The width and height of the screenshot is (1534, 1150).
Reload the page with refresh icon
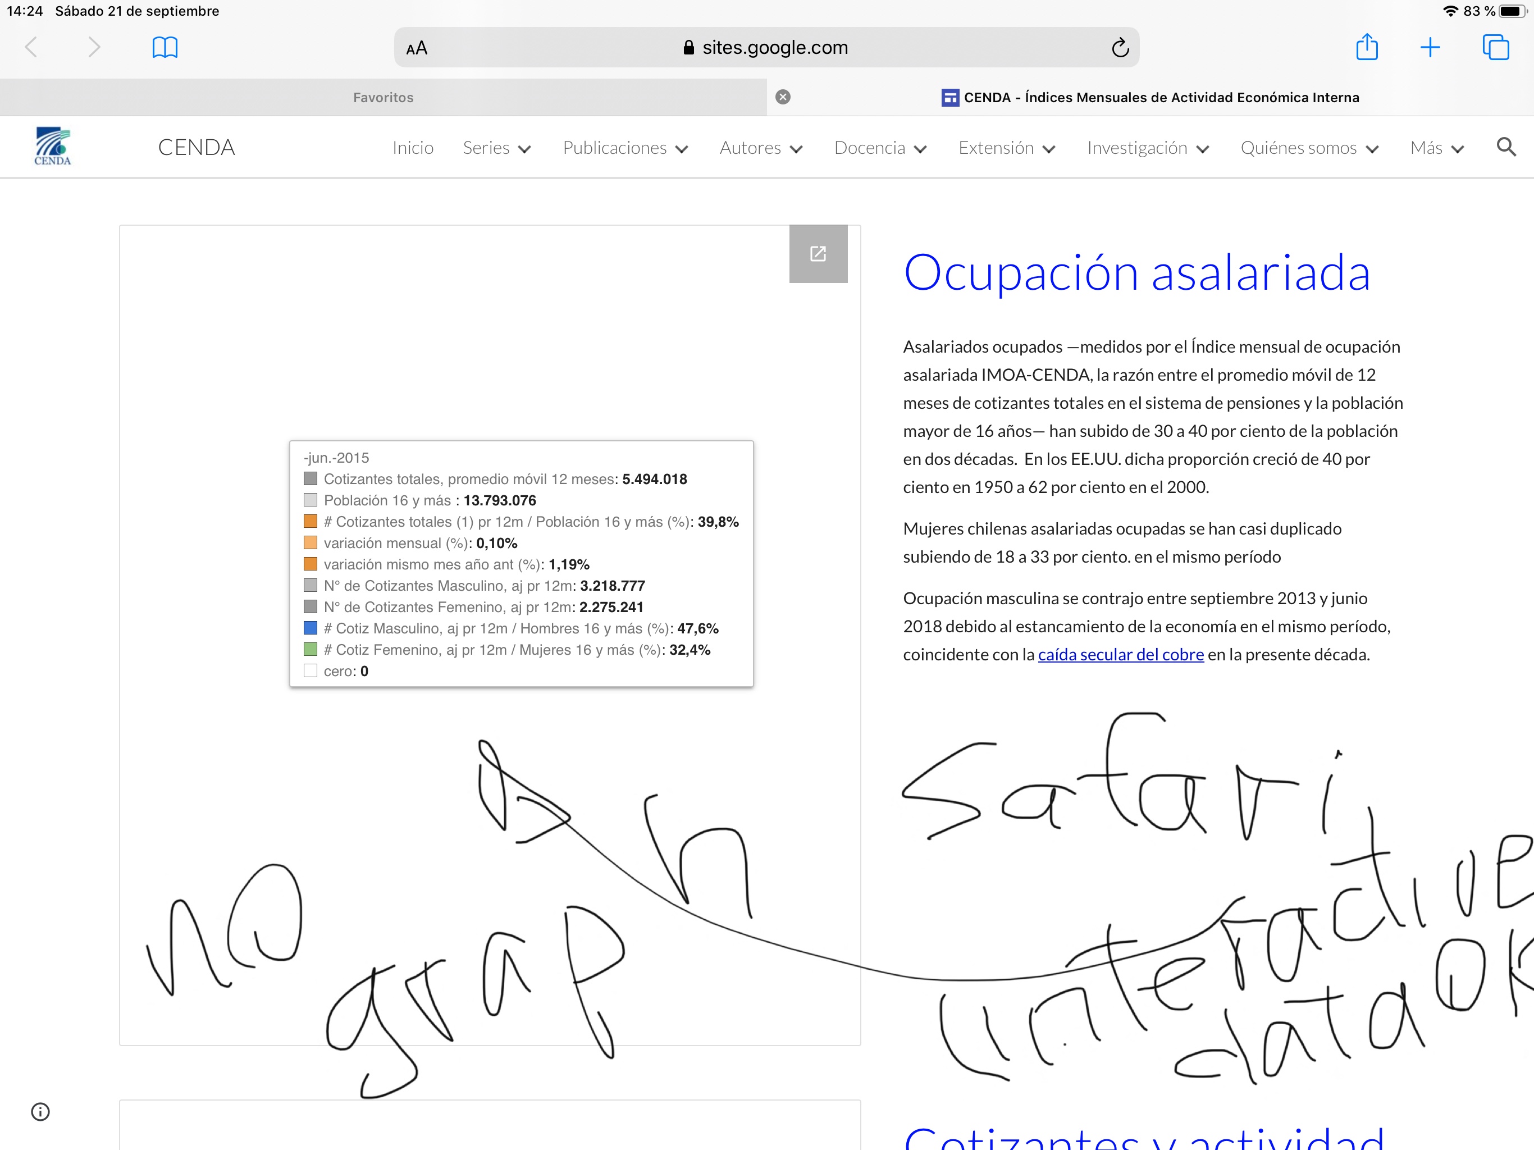pyautogui.click(x=1120, y=48)
